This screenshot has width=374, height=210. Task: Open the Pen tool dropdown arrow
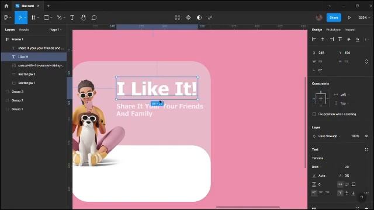click(64, 17)
